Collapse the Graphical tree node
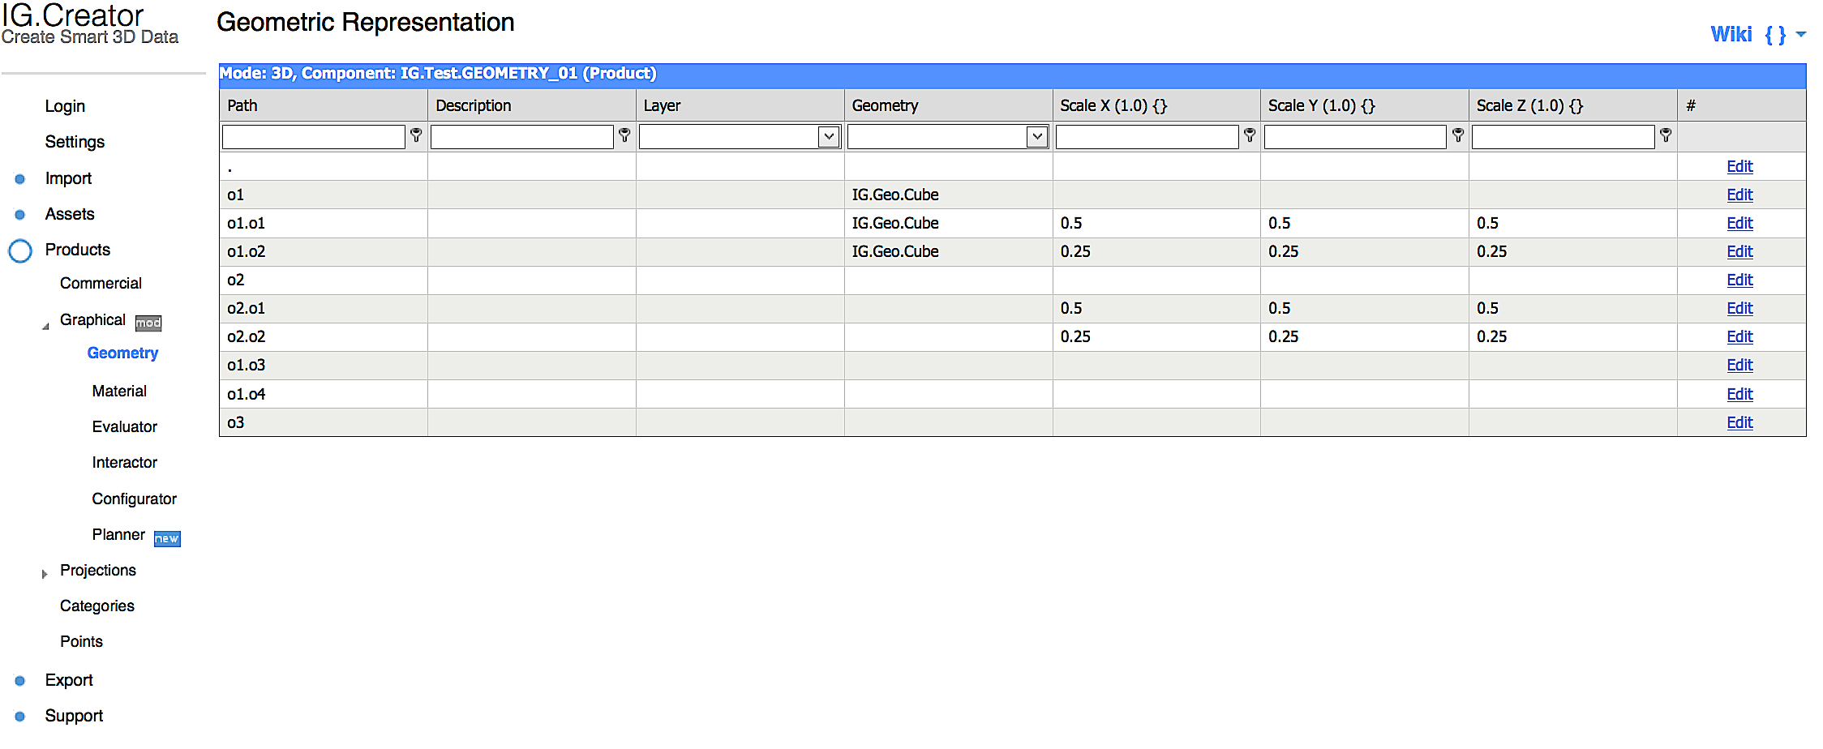1823x749 pixels. [x=45, y=326]
